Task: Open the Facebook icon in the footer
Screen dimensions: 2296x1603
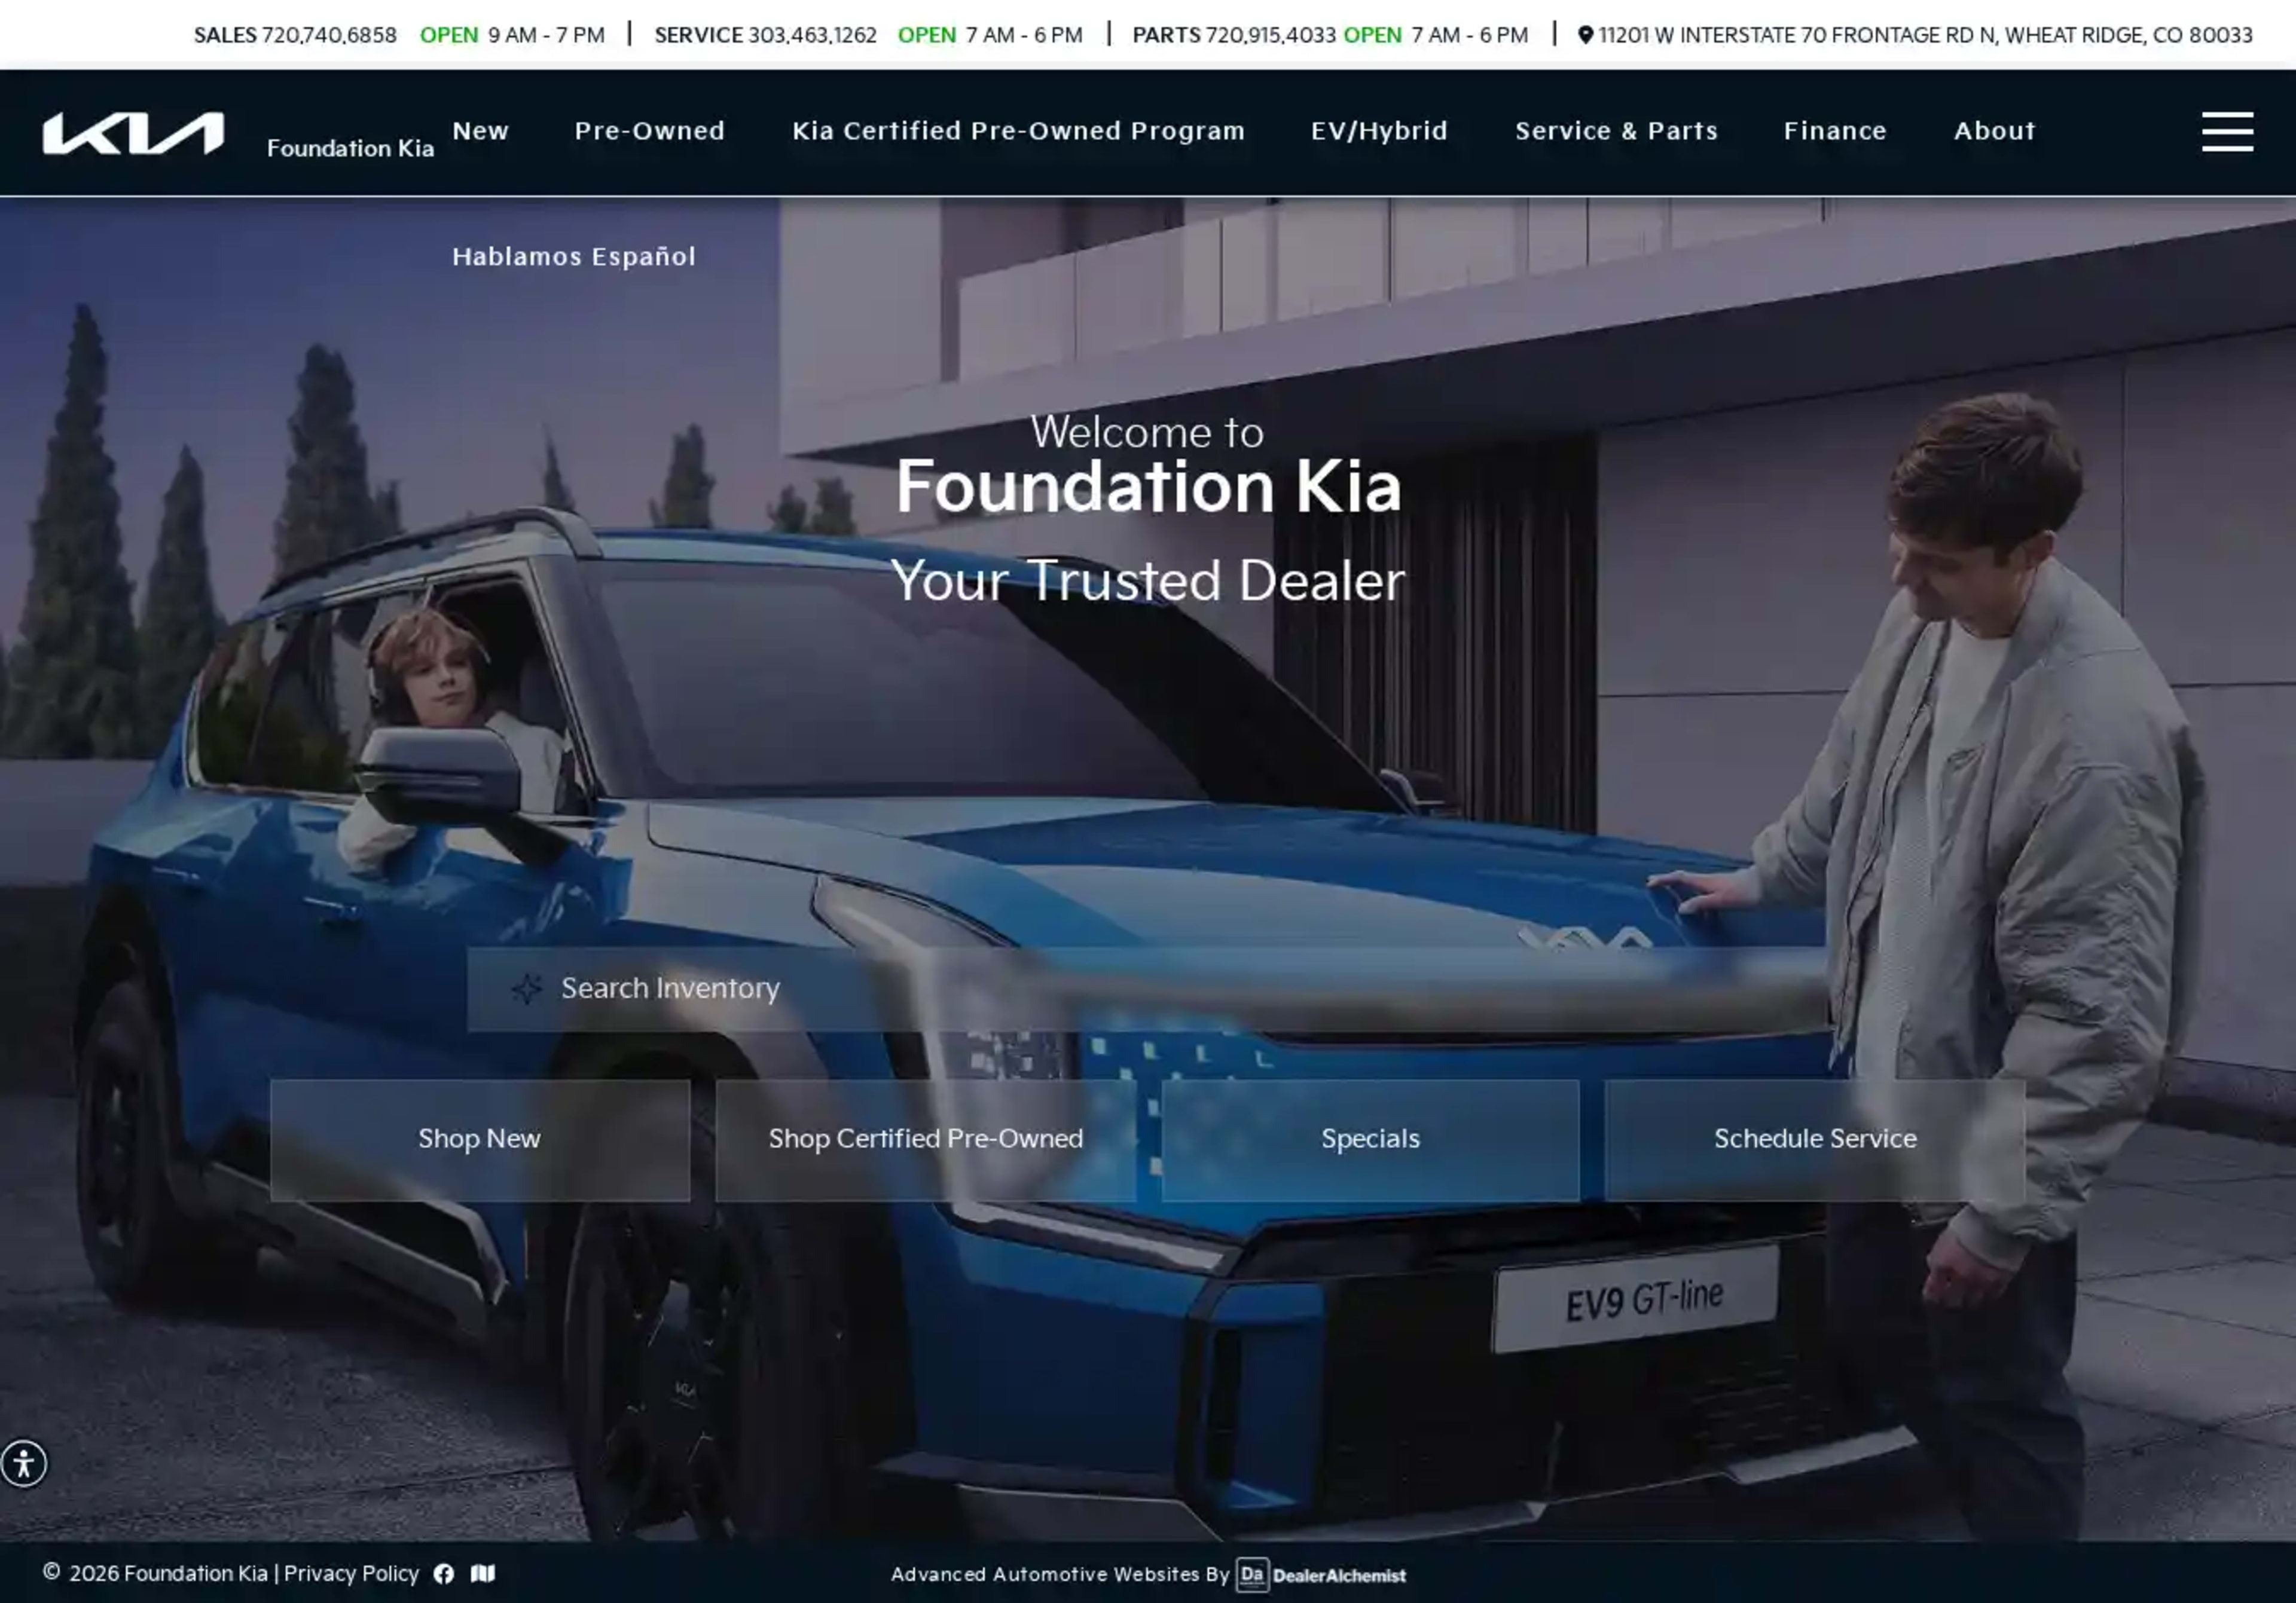Action: tap(444, 1574)
